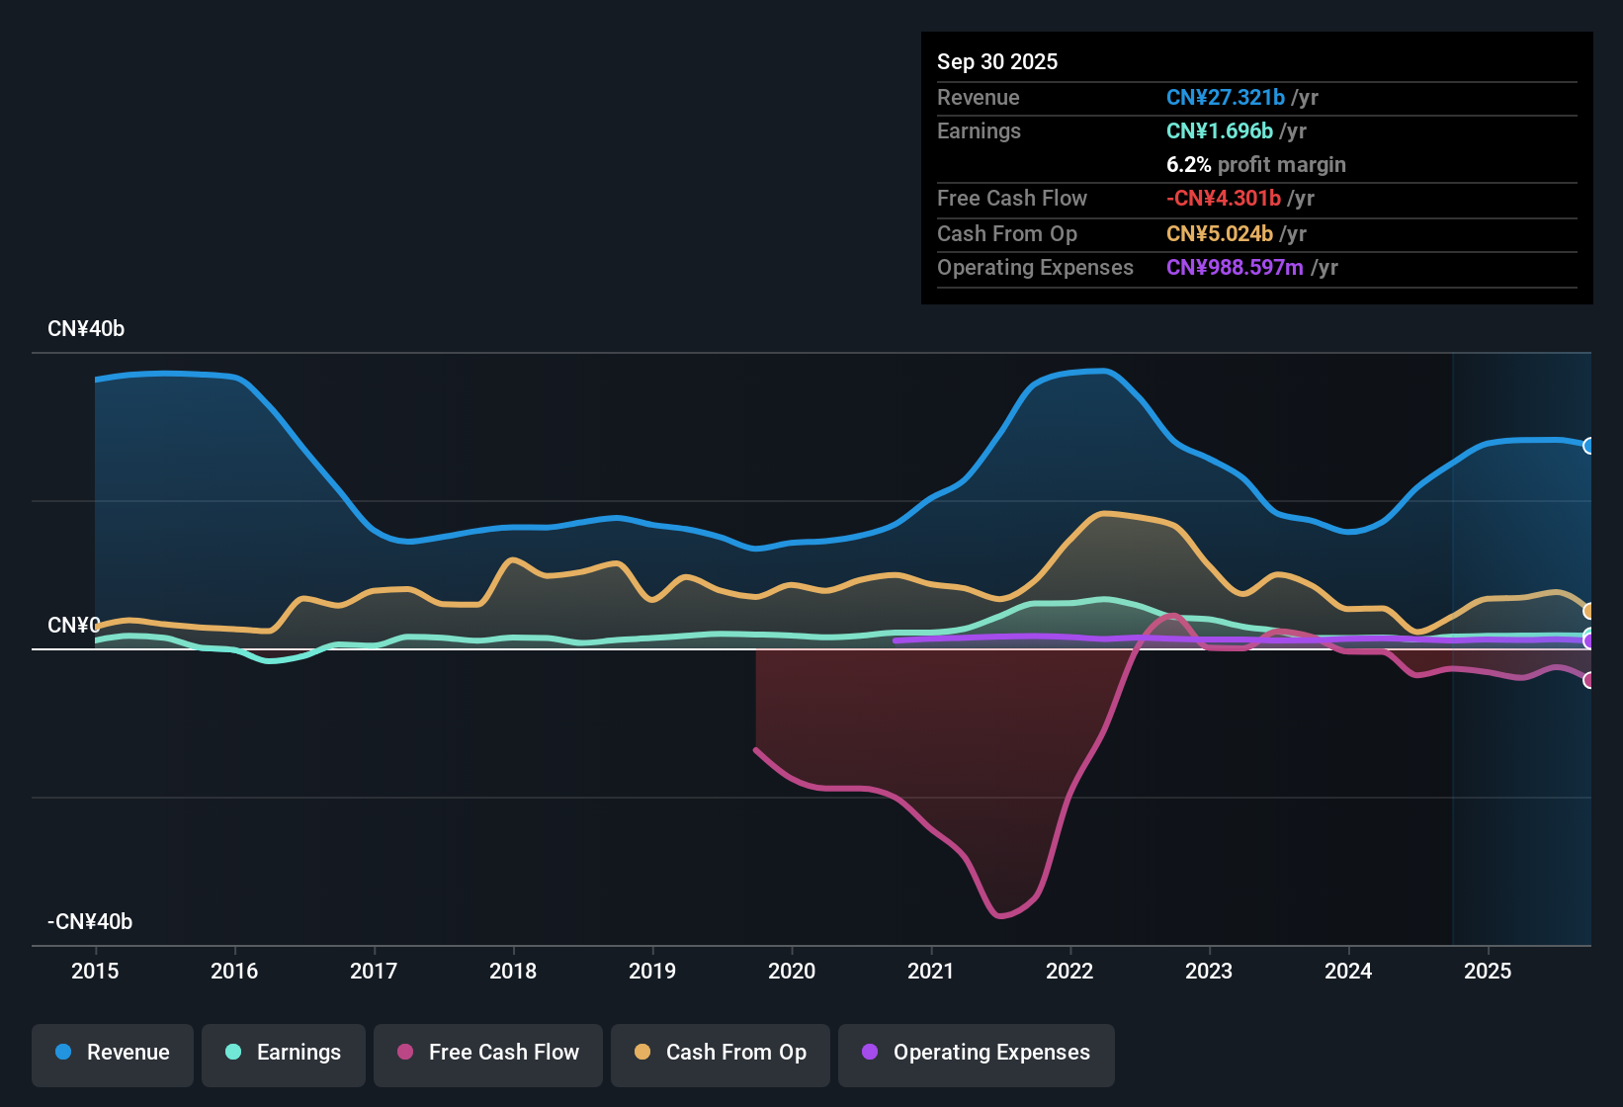Click the blue Revenue legend dot
Screen dimensions: 1623x1107
click(62, 1053)
